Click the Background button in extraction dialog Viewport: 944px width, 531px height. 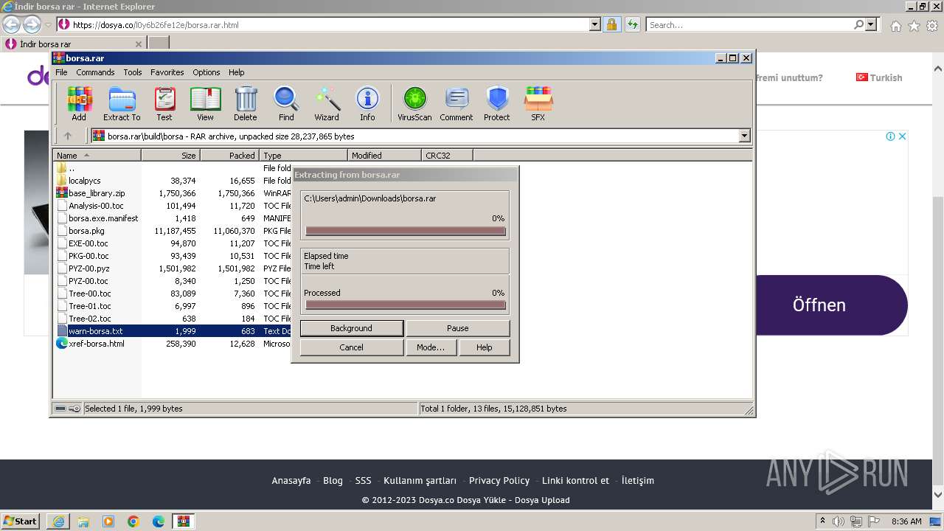click(352, 328)
